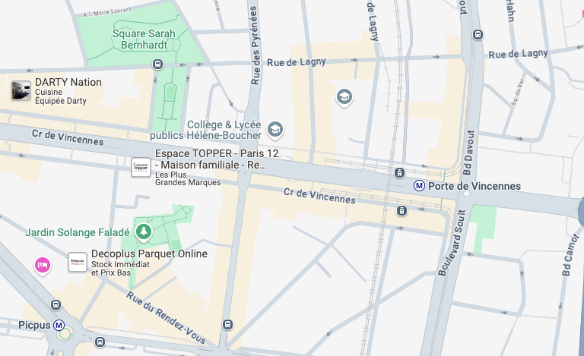Open the Collège & Lycée Hélène-Boucher school marker

[x=275, y=130]
